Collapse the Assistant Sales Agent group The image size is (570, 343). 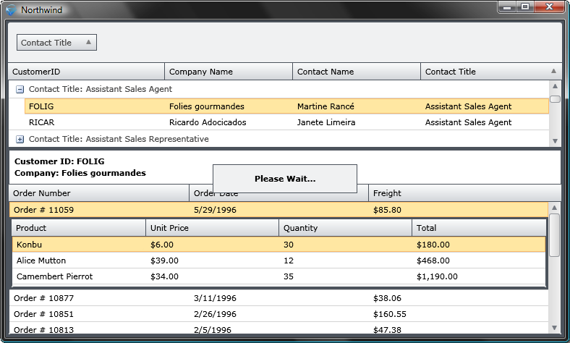coord(20,89)
